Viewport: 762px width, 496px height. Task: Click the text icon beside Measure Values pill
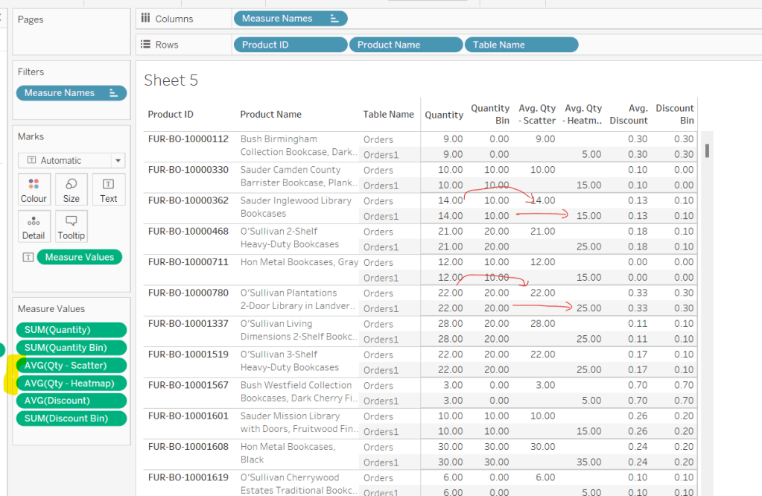tap(28, 258)
